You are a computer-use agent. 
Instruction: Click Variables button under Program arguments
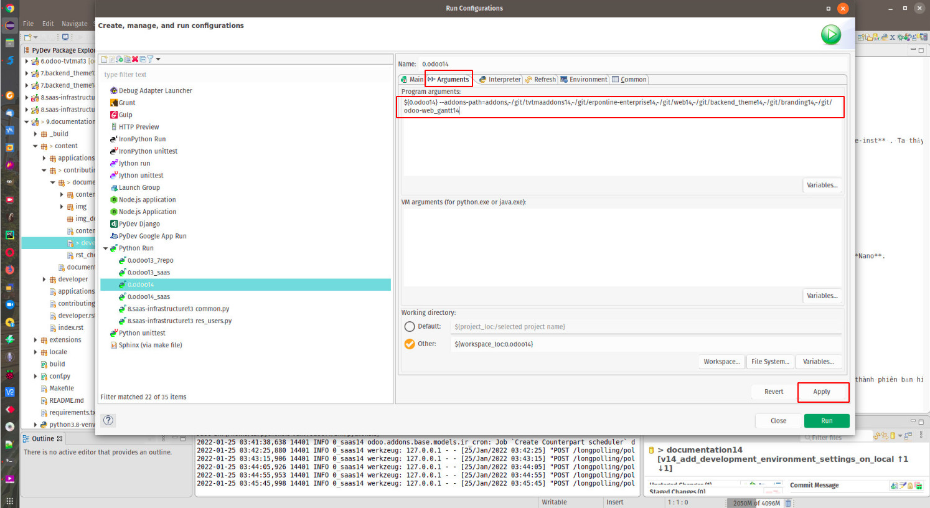822,185
